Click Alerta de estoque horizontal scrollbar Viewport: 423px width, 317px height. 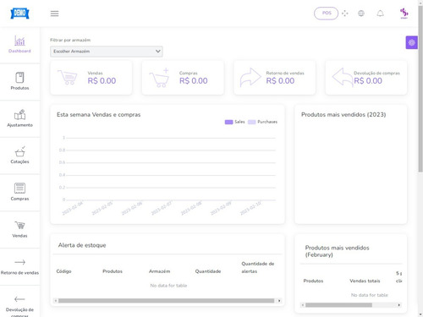167,301
